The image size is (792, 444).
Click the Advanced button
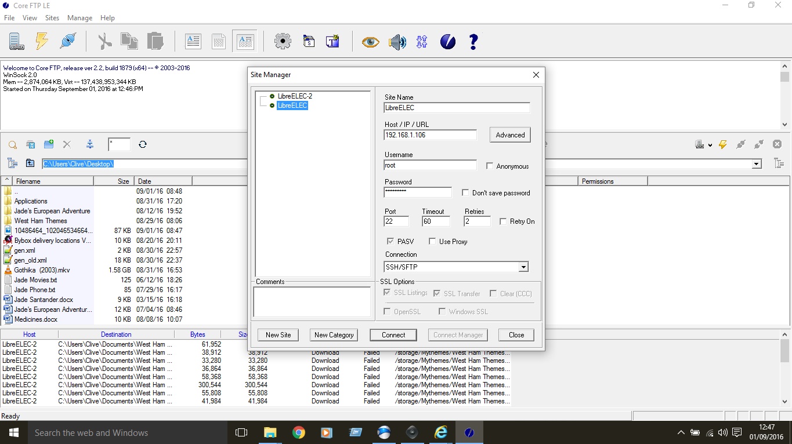tap(510, 135)
